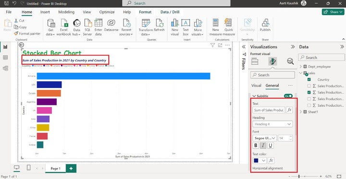Click the Undo arrow in title bar

[x=14, y=3]
